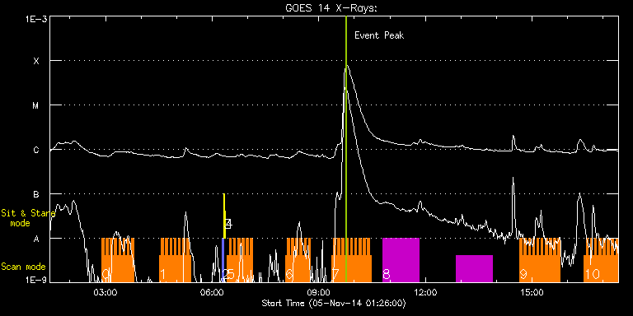
Task: Click the "1E-9" y-axis label
Action: [36, 279]
